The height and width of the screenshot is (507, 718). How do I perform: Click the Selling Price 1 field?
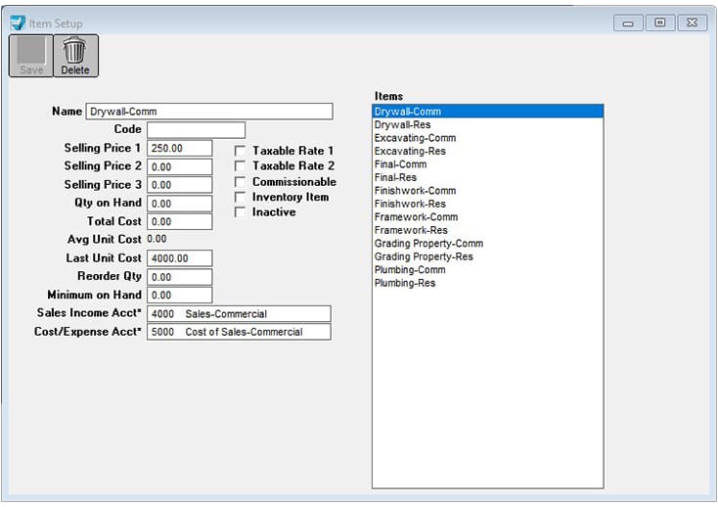179,149
